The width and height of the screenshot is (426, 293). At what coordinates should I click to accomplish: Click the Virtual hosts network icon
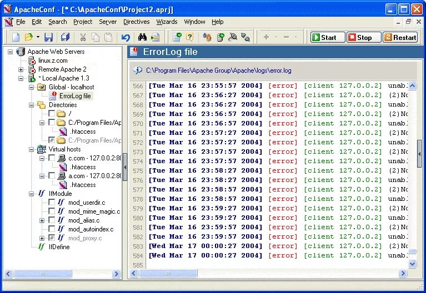click(x=42, y=149)
